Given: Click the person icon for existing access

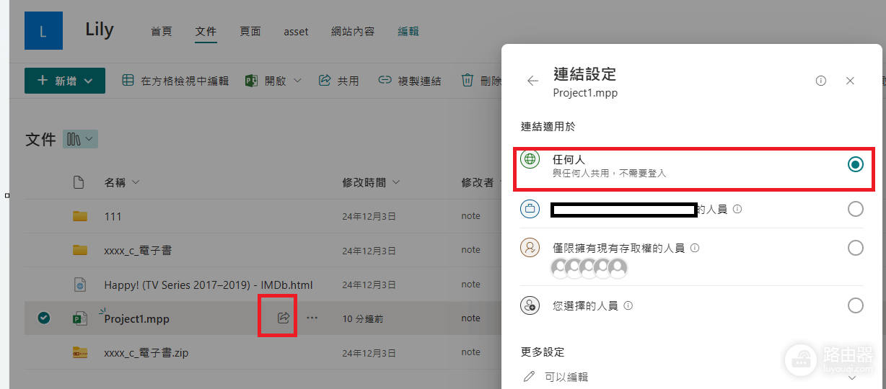Looking at the screenshot, I should 530,248.
